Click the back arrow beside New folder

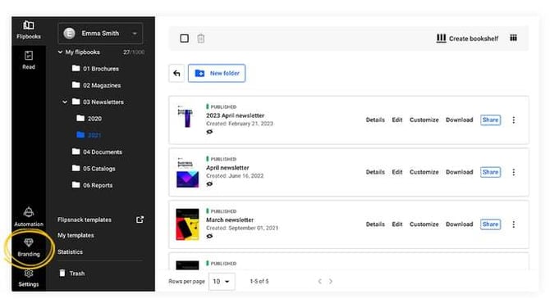tap(176, 73)
